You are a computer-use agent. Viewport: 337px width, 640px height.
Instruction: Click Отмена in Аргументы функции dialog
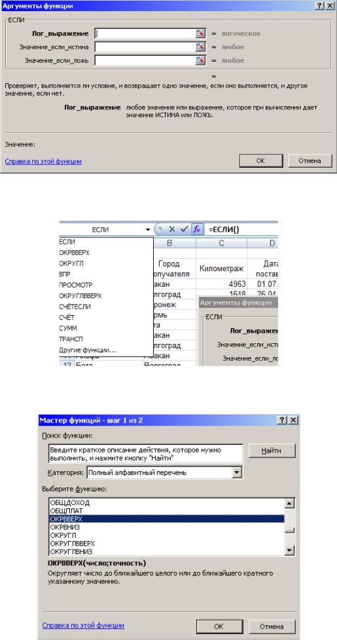tap(310, 160)
